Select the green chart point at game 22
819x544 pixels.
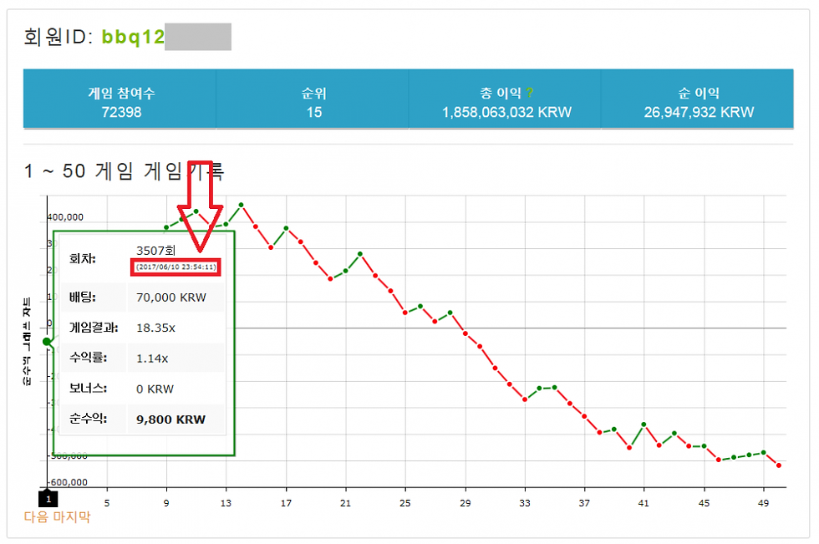(360, 254)
